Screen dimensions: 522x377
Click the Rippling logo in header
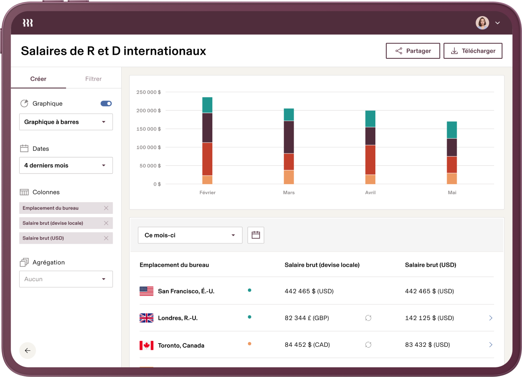click(x=28, y=23)
